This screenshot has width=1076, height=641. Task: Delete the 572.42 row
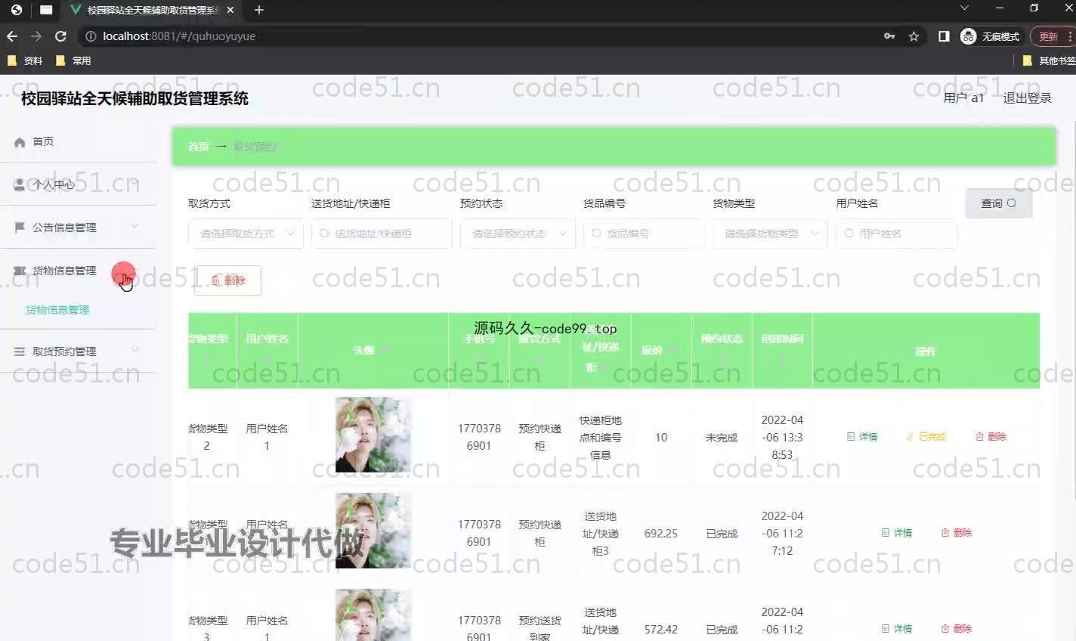point(956,629)
